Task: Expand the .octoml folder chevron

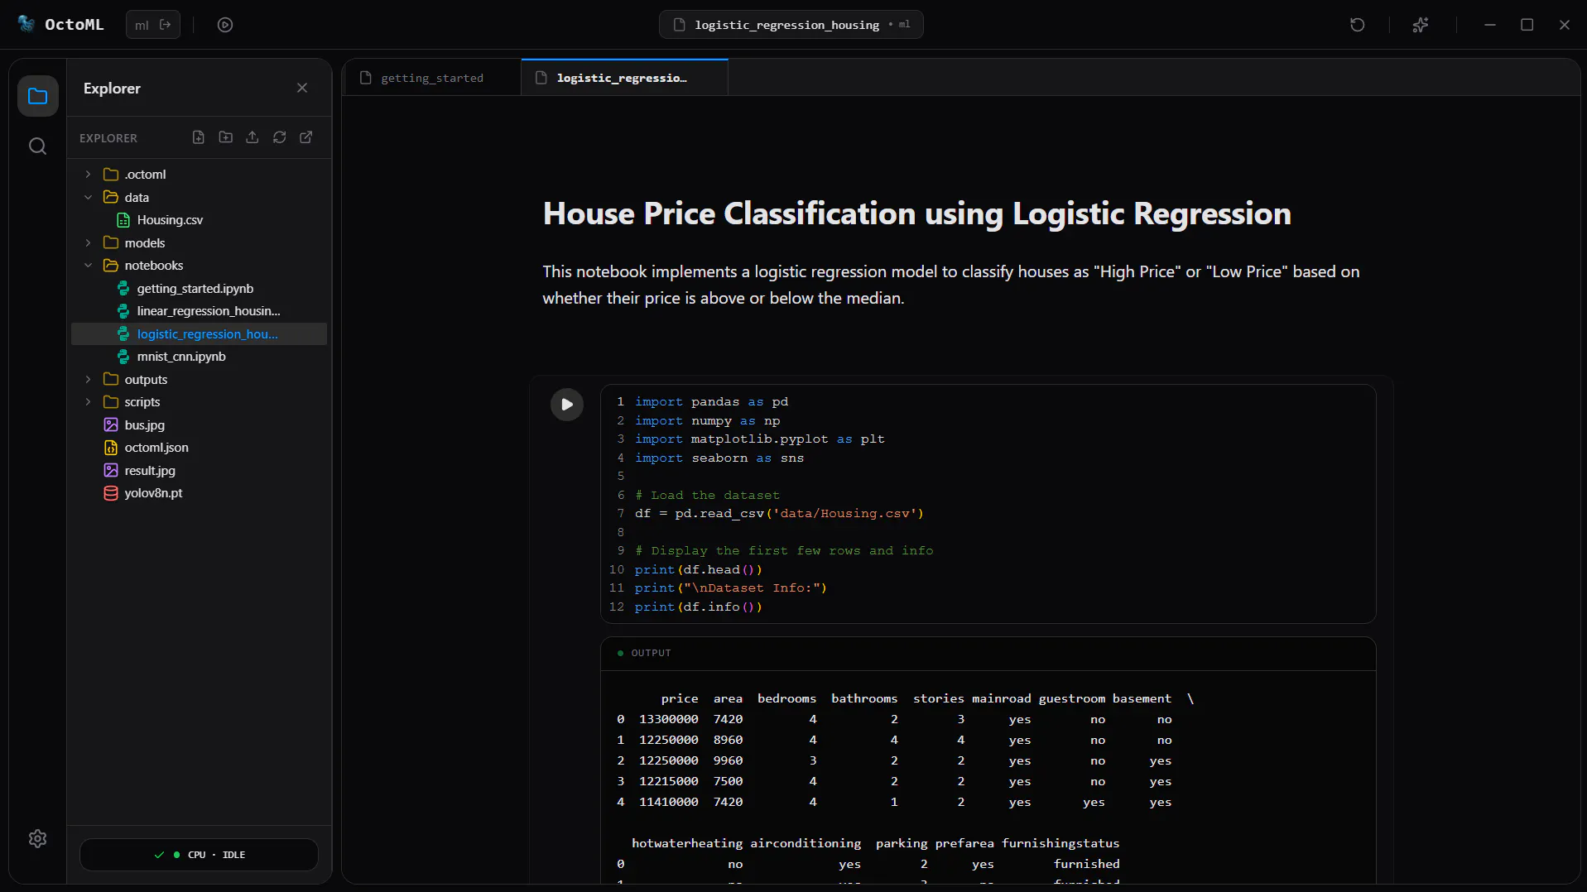Action: tap(89, 175)
